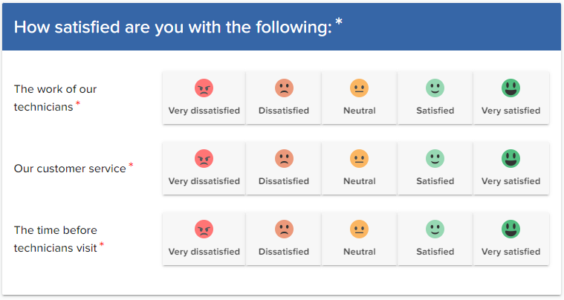Image resolution: width=564 pixels, height=300 pixels.
Task: Select the frowning face for technicians' work
Action: [x=284, y=88]
